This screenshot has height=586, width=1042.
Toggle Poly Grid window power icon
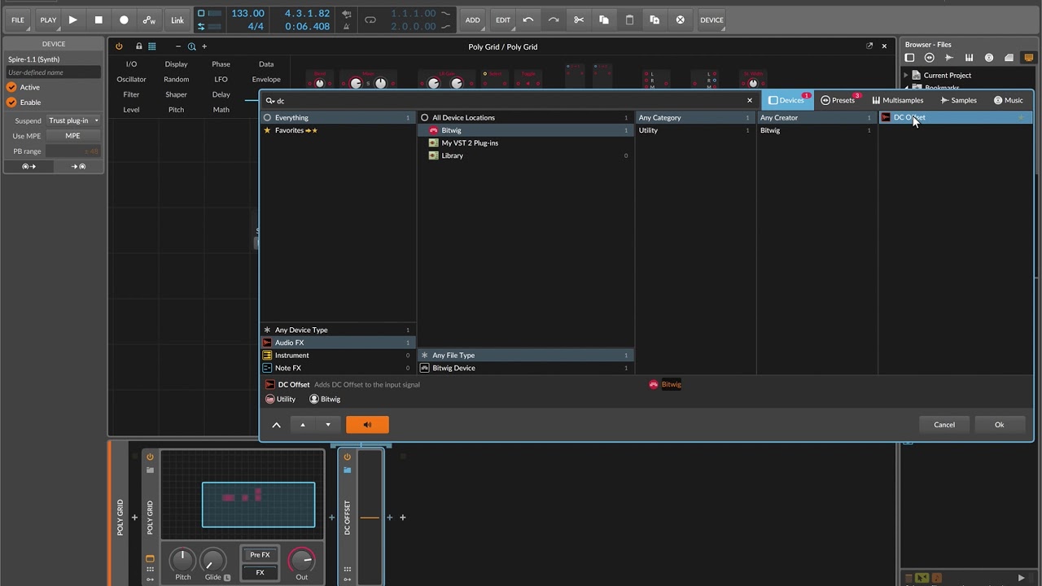point(119,46)
